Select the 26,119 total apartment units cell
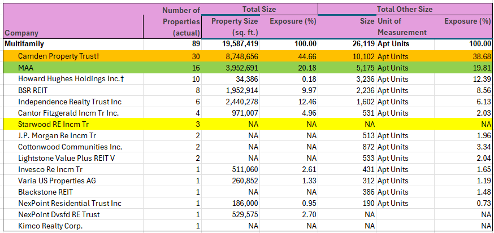Image resolution: width=494 pixels, height=233 pixels. point(362,43)
